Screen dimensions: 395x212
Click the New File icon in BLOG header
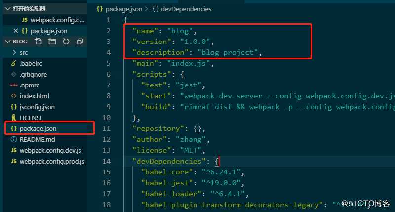39,42
